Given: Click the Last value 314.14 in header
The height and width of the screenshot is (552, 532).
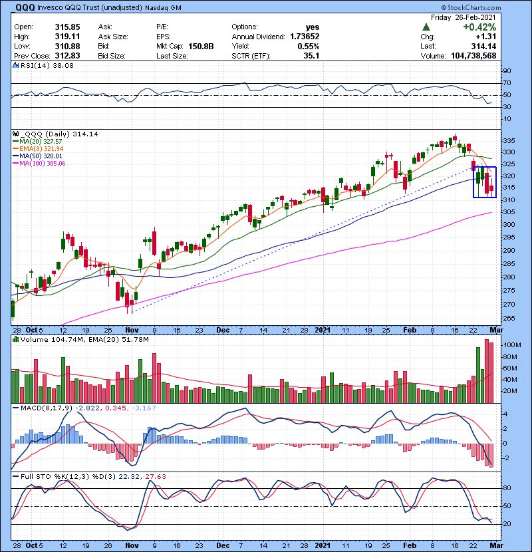Looking at the screenshot, I should pos(483,47).
